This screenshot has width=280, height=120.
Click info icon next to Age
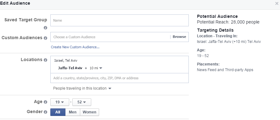pyautogui.click(x=45, y=102)
